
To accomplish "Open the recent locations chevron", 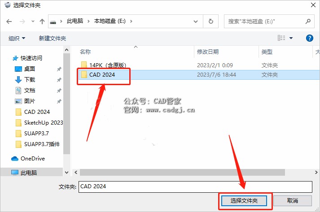I will 33,21.
